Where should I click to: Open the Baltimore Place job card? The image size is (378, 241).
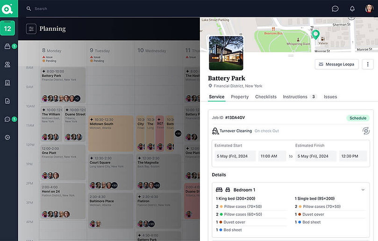(x=111, y=211)
